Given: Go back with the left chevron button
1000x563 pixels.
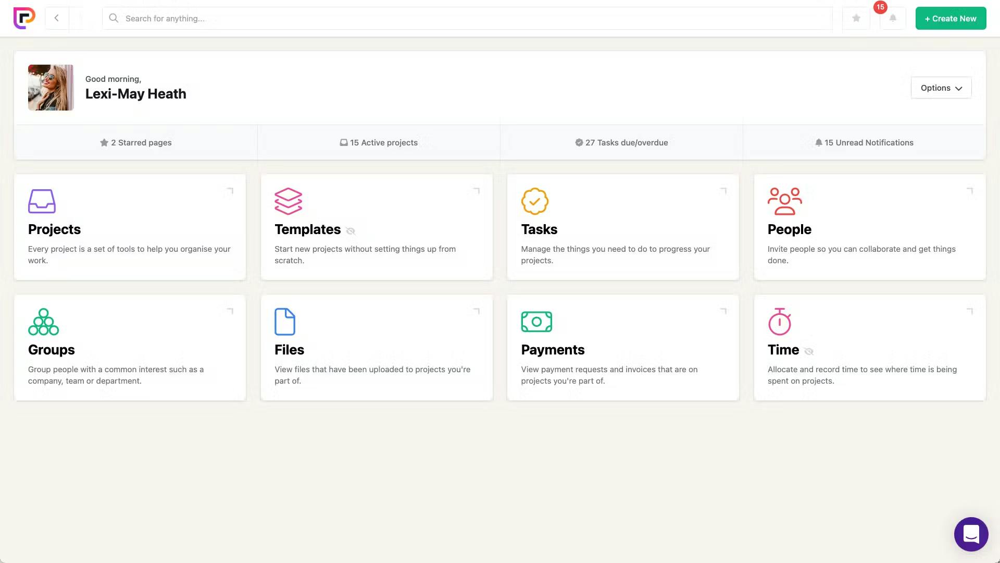Looking at the screenshot, I should tap(57, 18).
